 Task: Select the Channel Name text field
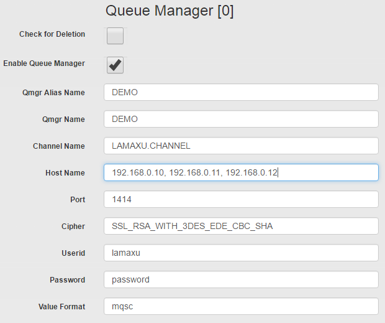click(x=241, y=146)
